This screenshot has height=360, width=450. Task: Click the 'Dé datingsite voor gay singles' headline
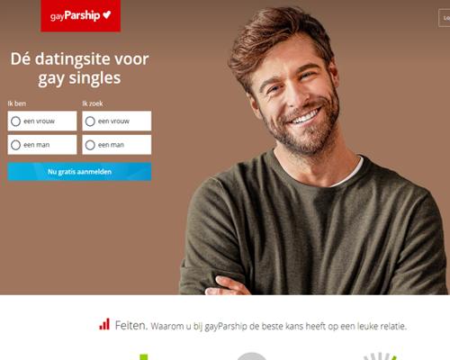(79, 68)
